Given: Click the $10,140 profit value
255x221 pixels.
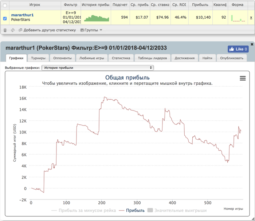Looking at the screenshot, I should [203, 17].
